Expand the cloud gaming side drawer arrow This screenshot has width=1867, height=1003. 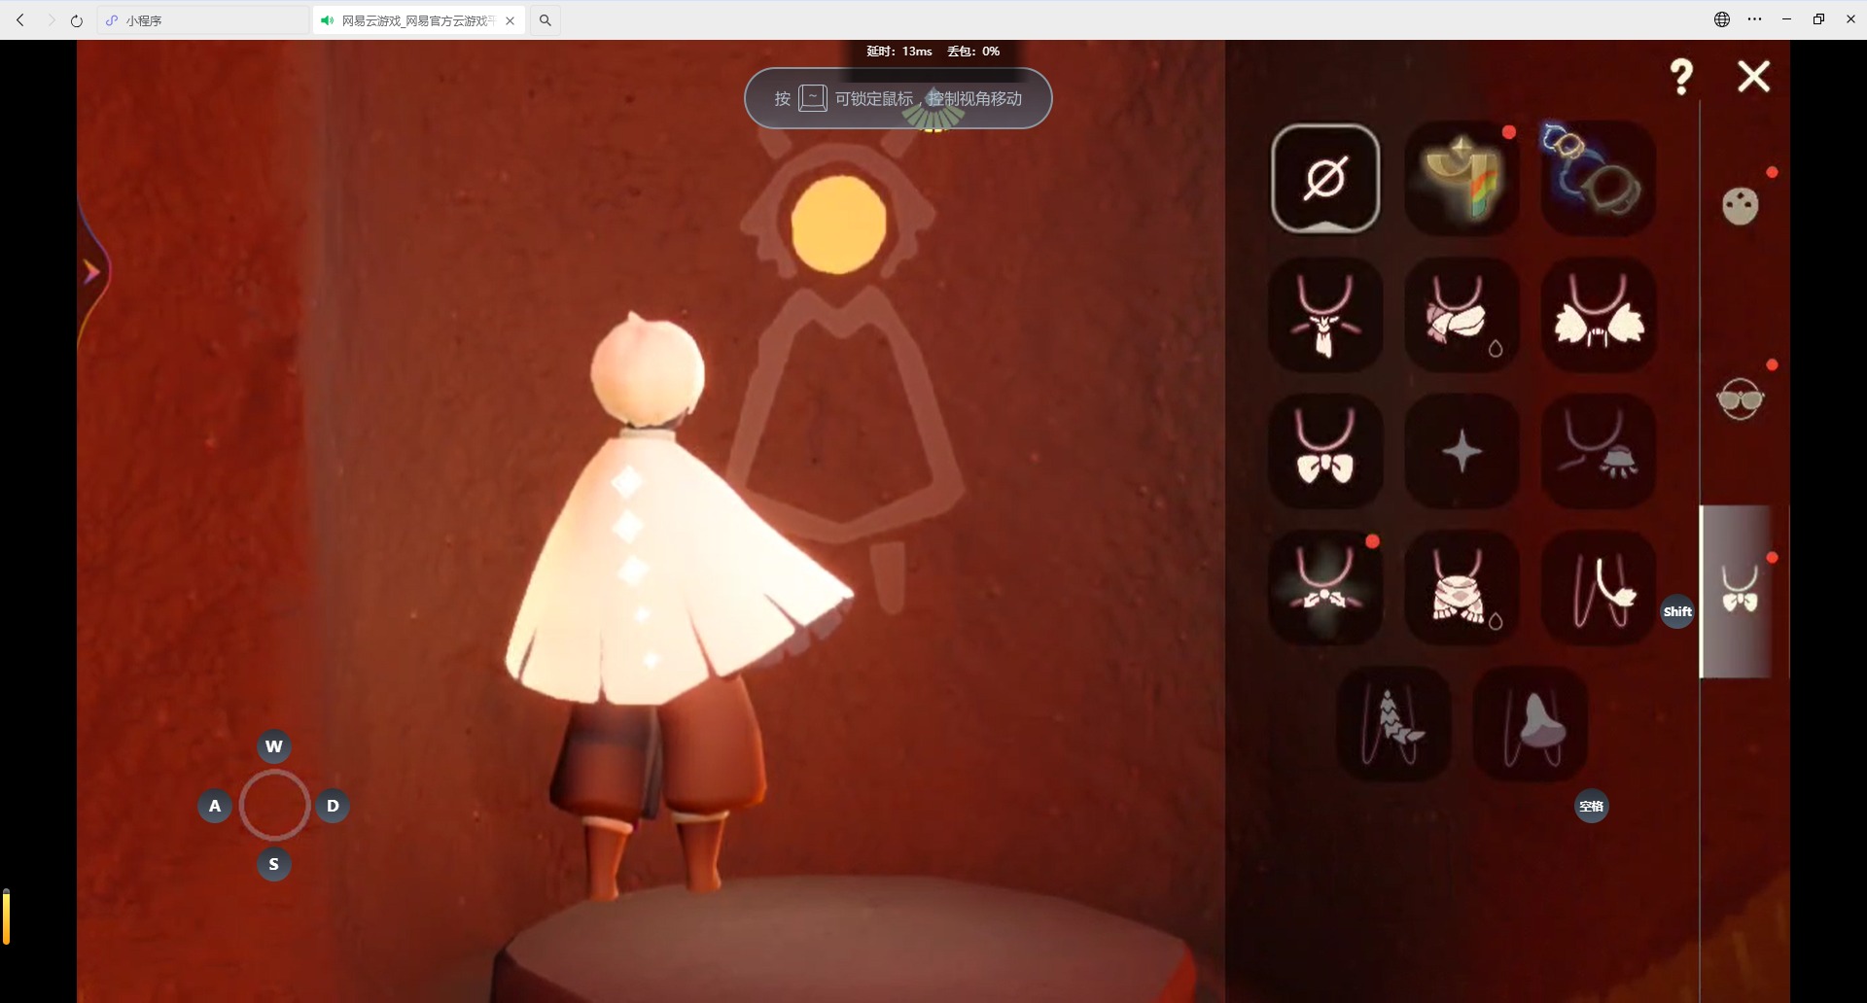(x=91, y=272)
